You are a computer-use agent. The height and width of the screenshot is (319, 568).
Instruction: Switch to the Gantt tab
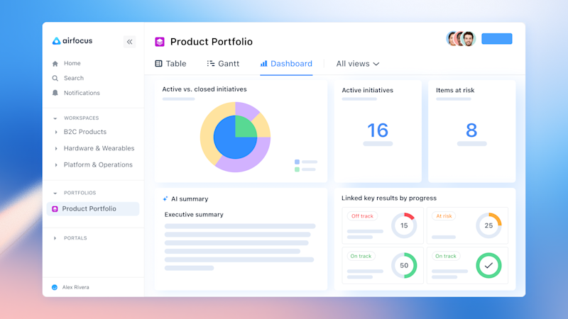coord(223,64)
